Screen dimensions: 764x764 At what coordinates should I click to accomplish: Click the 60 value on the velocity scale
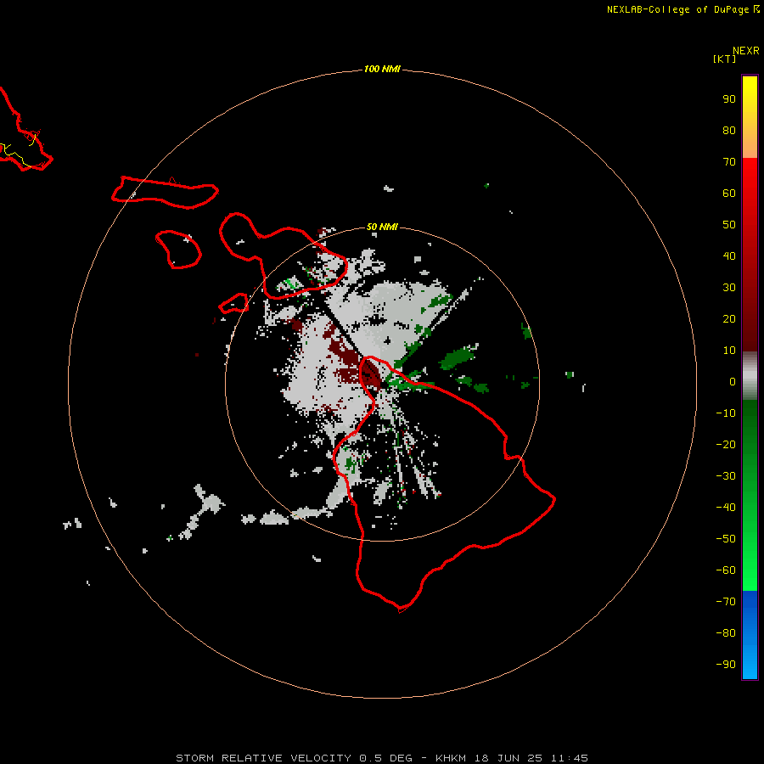729,194
